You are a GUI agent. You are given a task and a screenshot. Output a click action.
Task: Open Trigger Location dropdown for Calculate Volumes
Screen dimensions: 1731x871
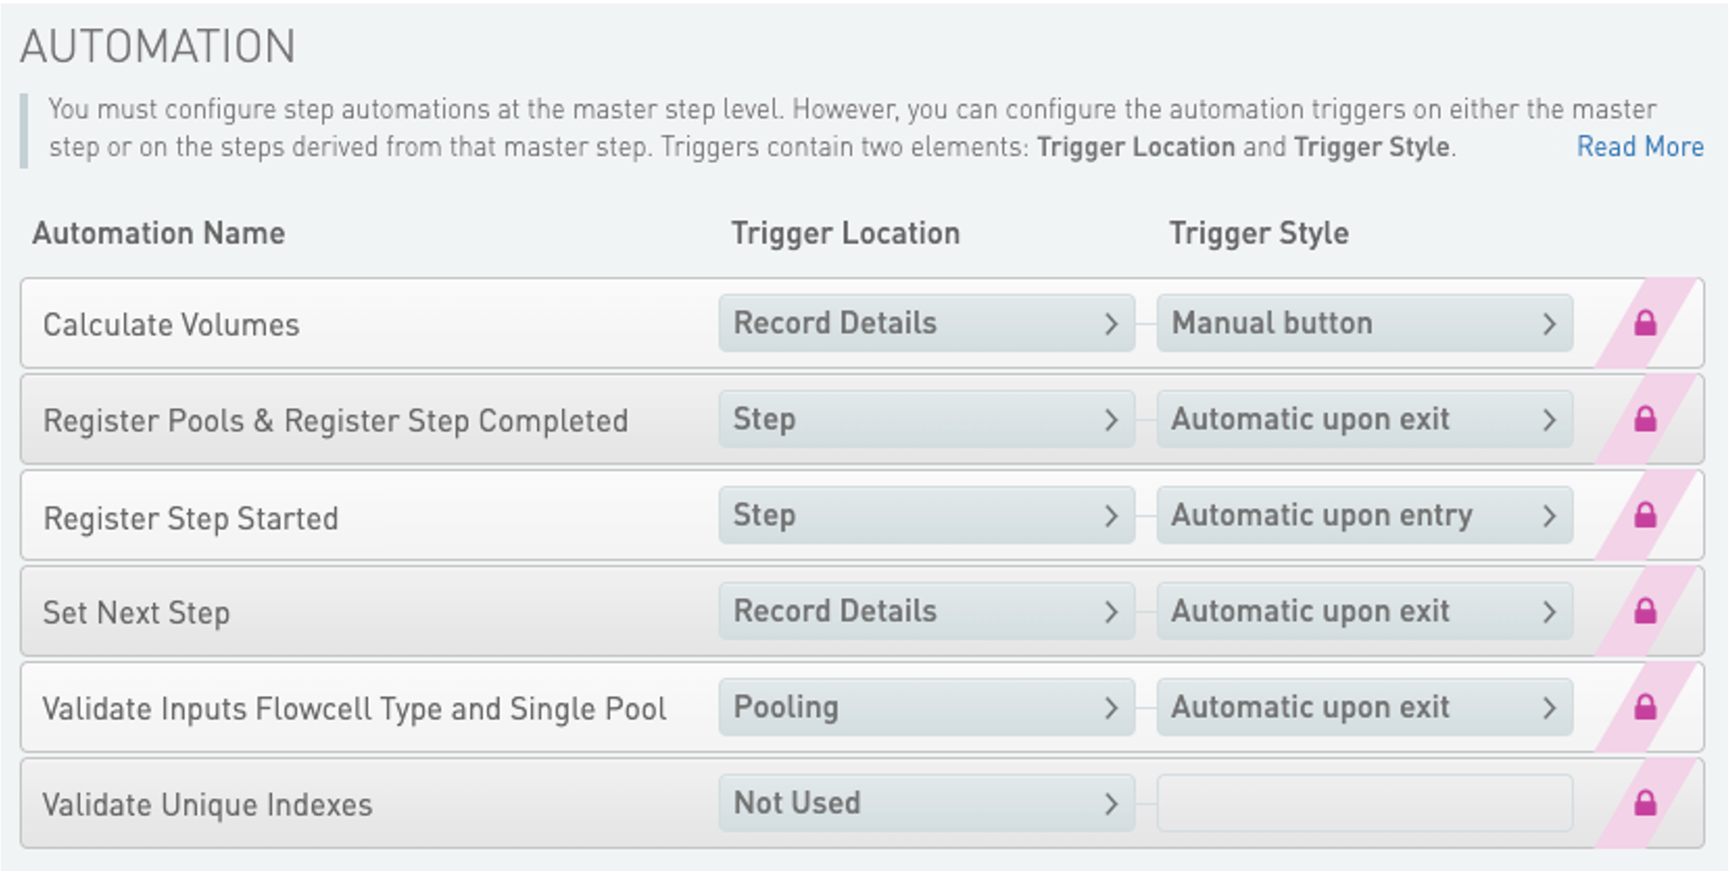(x=926, y=323)
